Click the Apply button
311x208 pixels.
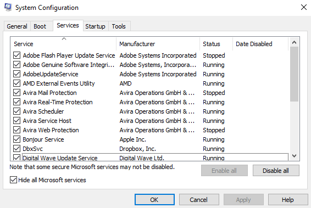click(243, 200)
